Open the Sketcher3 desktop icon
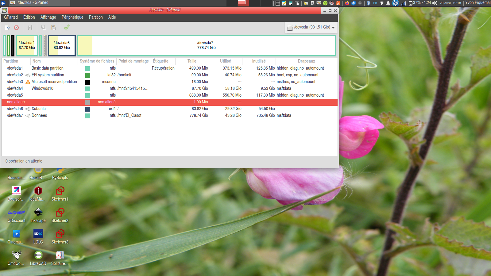Image resolution: width=491 pixels, height=276 pixels. (x=60, y=237)
